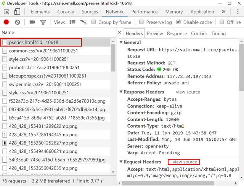This screenshot has width=244, height=187.
Task: Collapse the Request Headers section
Action: tap(121, 162)
